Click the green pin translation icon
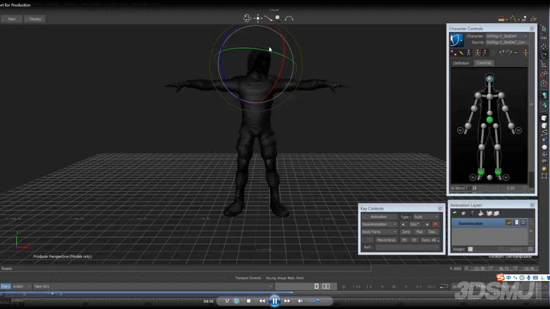 [x=502, y=52]
